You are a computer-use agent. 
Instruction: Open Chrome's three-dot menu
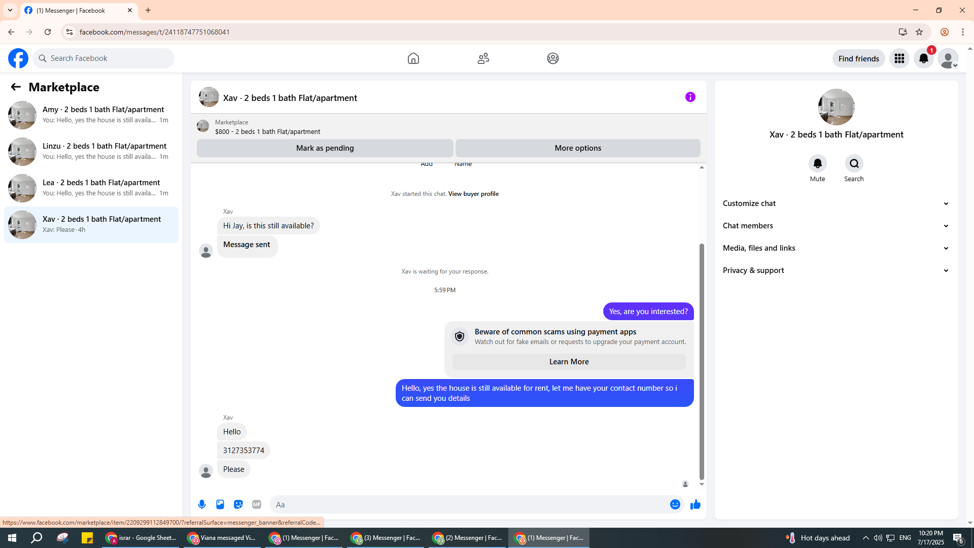click(x=963, y=32)
